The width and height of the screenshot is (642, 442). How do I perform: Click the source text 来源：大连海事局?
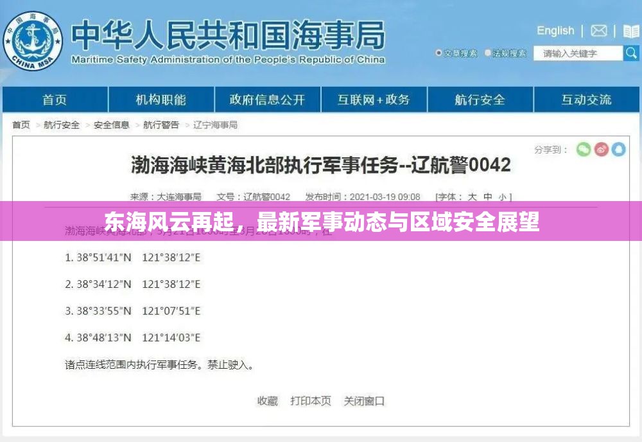166,197
